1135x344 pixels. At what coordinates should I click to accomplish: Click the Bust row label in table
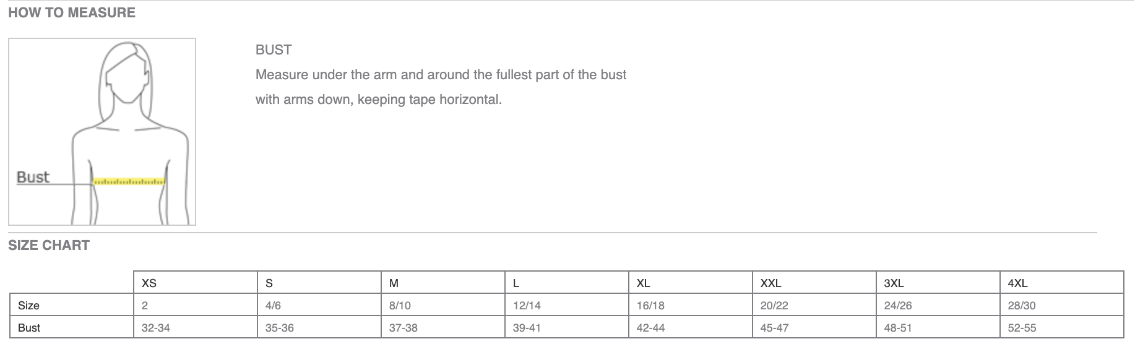tap(29, 328)
